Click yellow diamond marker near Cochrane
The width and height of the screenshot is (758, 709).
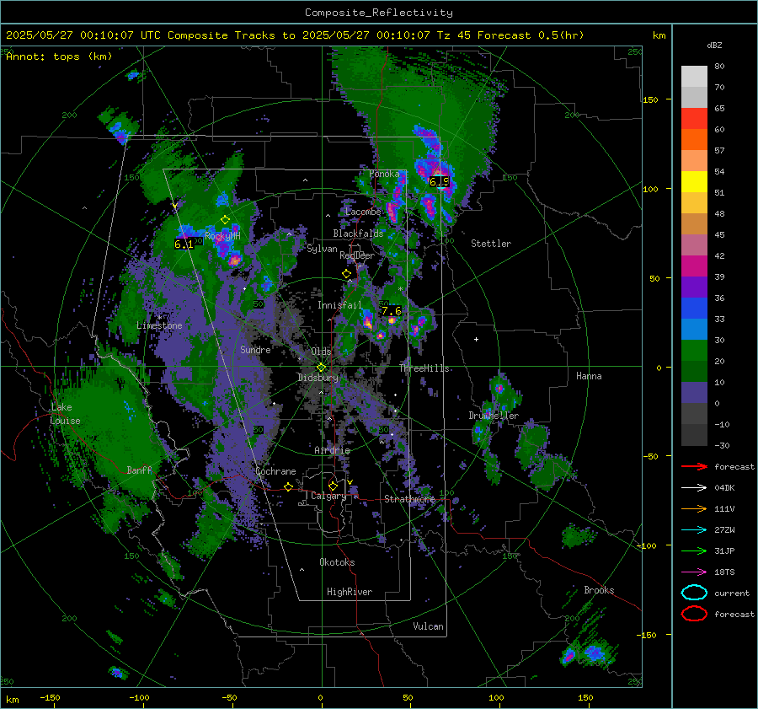point(289,486)
